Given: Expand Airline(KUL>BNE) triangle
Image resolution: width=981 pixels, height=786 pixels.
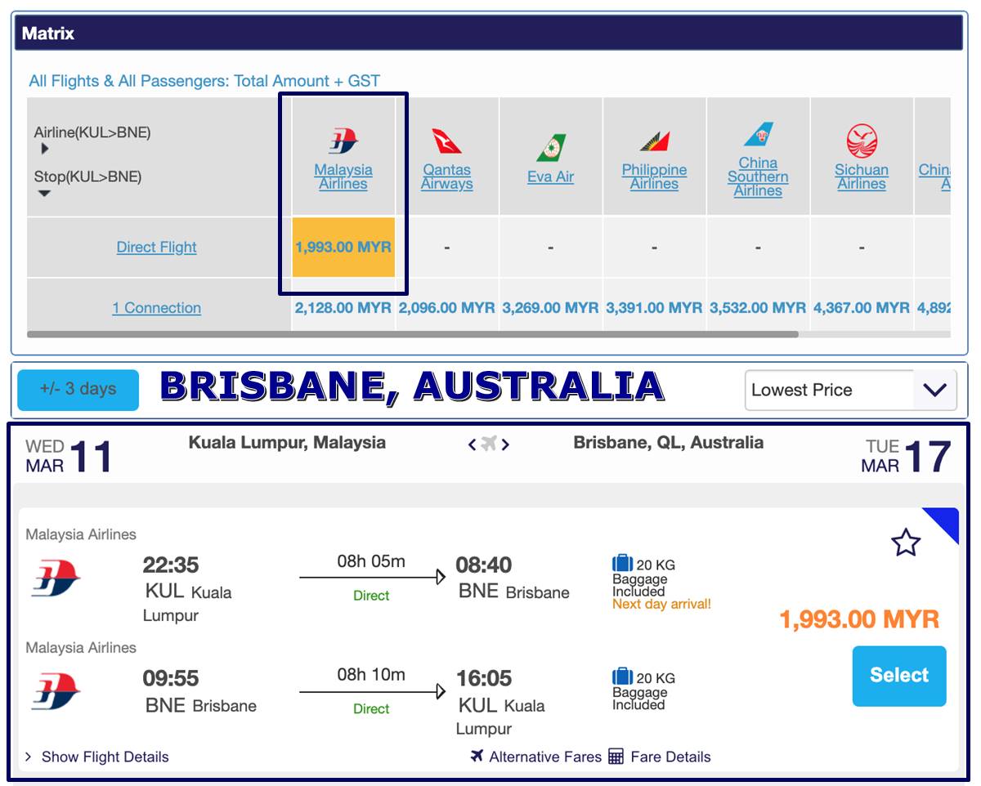Looking at the screenshot, I should [45, 149].
